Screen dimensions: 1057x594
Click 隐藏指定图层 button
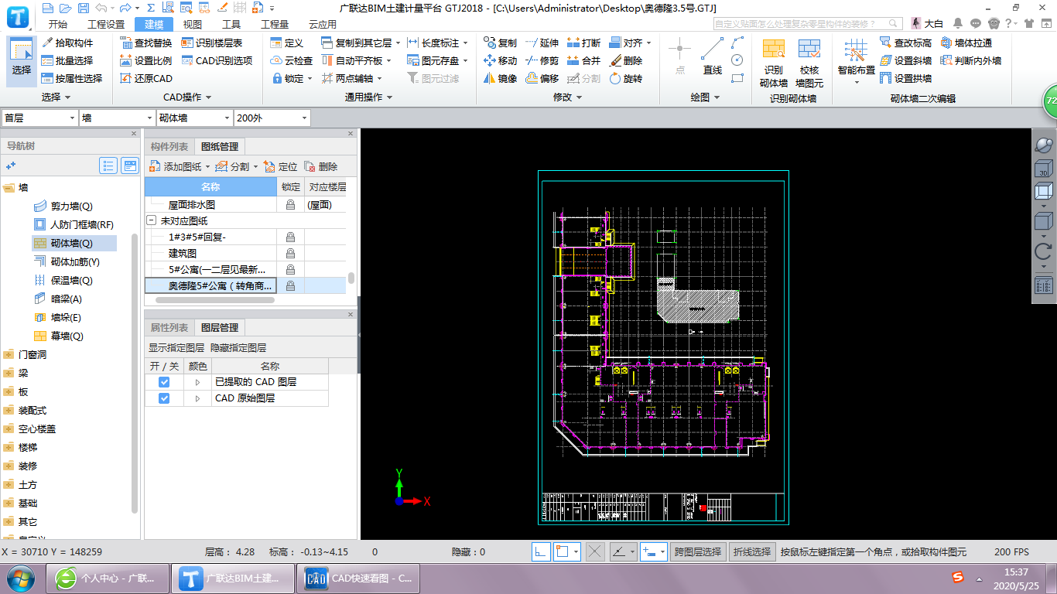point(238,348)
